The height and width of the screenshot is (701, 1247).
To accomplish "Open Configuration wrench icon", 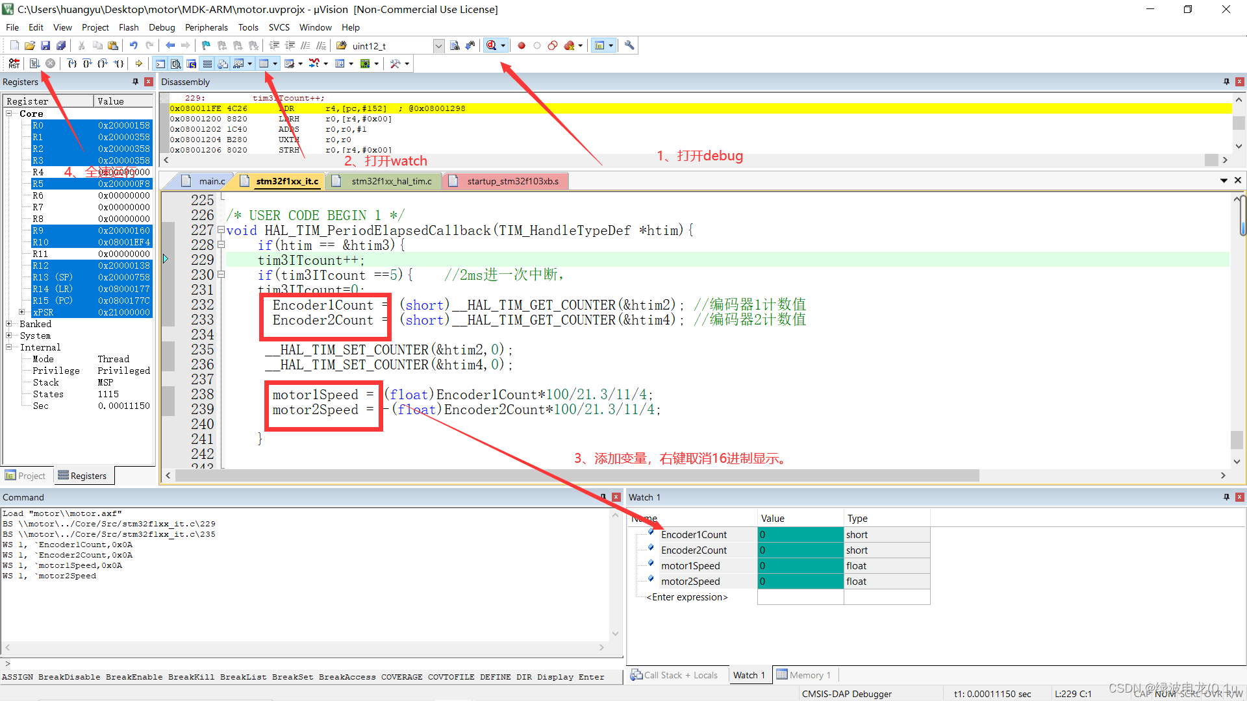I will click(x=629, y=45).
